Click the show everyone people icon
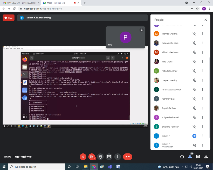This screenshot has width=213, height=170. [x=190, y=157]
